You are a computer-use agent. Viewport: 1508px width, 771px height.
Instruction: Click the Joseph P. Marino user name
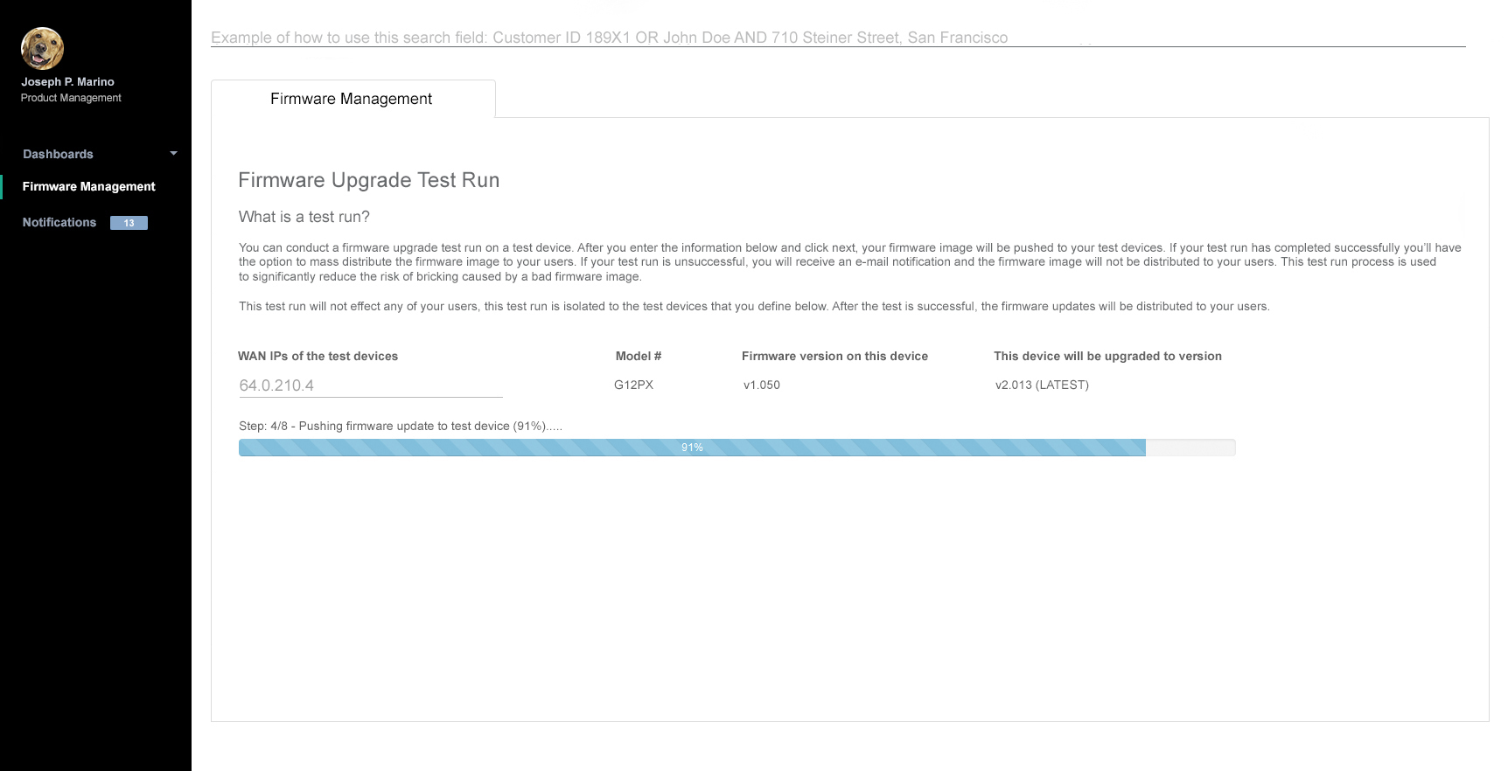(67, 81)
